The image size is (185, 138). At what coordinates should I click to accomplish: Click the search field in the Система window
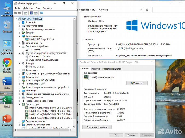pos(169,10)
